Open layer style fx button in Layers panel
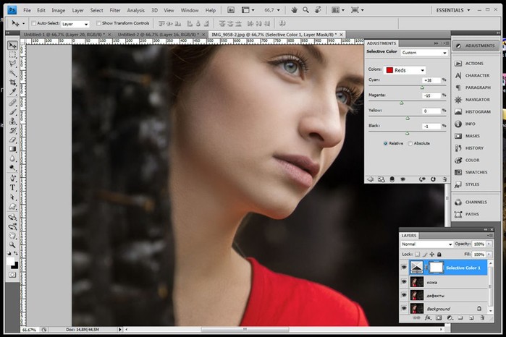Image resolution: width=506 pixels, height=337 pixels. pyautogui.click(x=428, y=318)
